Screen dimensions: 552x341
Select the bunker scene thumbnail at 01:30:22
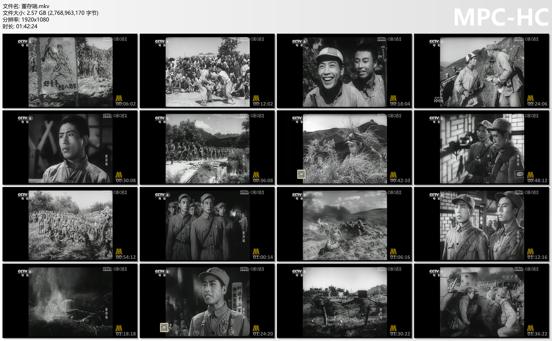[x=344, y=302]
